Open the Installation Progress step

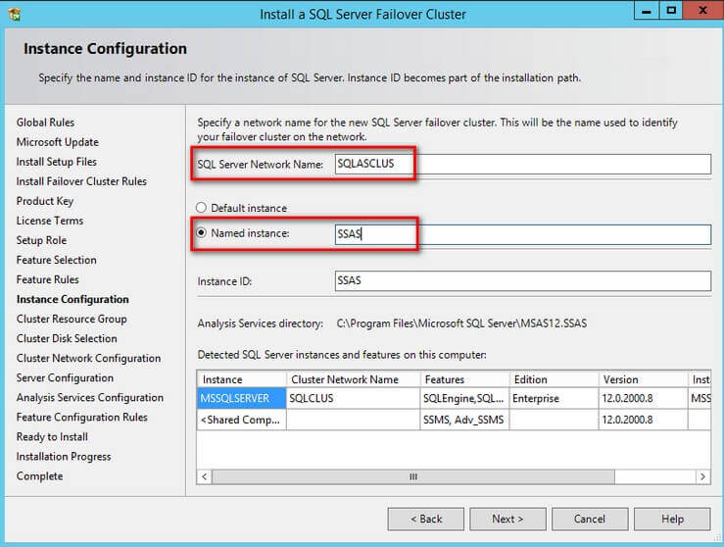click(x=64, y=457)
